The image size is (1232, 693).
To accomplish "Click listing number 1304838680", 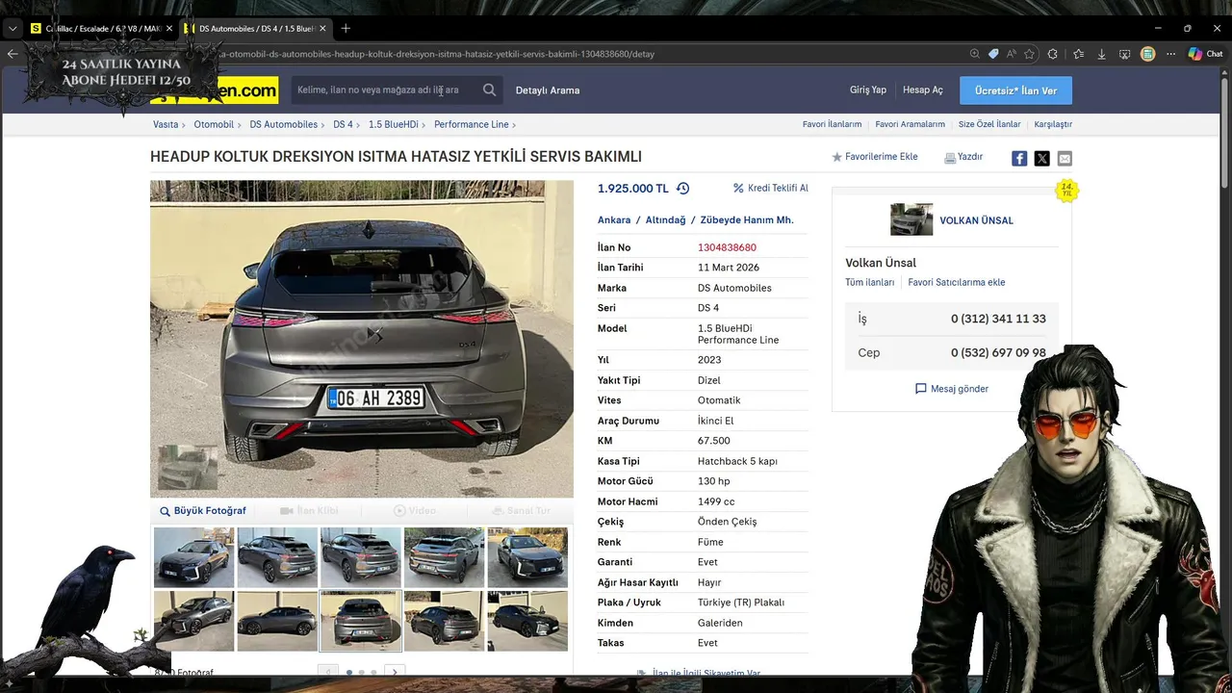I will coord(727,248).
